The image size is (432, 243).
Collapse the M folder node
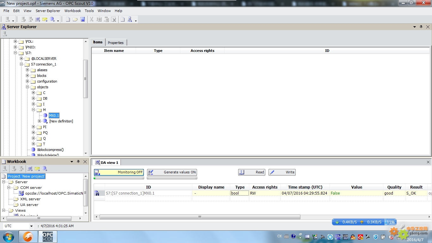pyautogui.click(x=33, y=110)
